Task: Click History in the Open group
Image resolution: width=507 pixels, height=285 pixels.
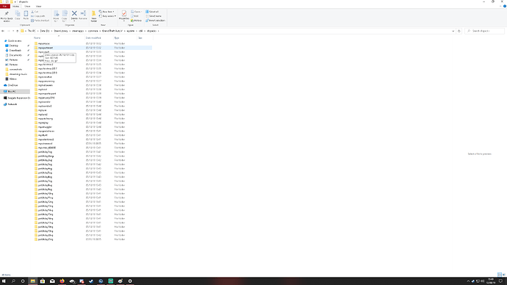Action: coord(136,21)
